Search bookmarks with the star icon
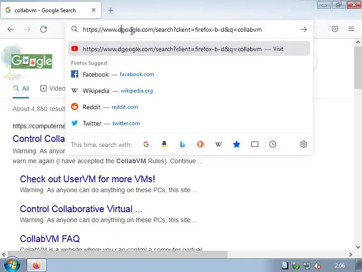This screenshot has width=362, height=272. (236, 144)
